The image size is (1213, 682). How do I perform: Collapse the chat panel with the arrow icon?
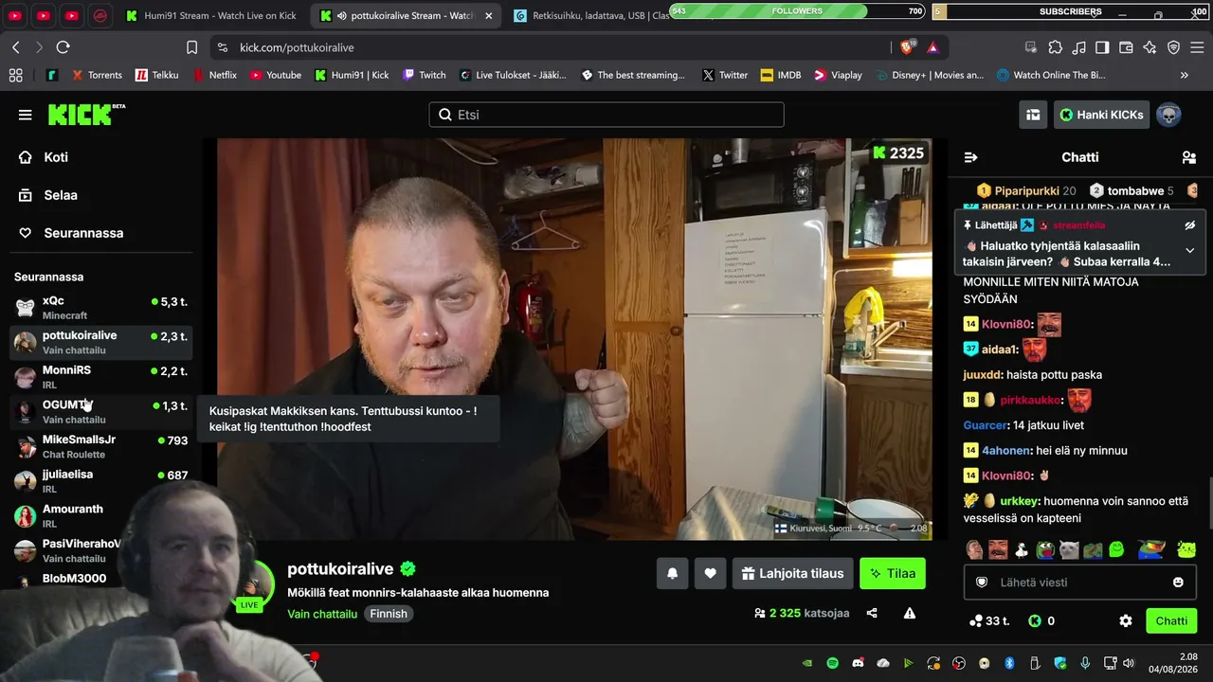click(x=970, y=157)
